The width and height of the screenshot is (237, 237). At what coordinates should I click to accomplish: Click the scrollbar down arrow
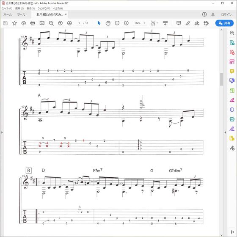tap(221, 235)
